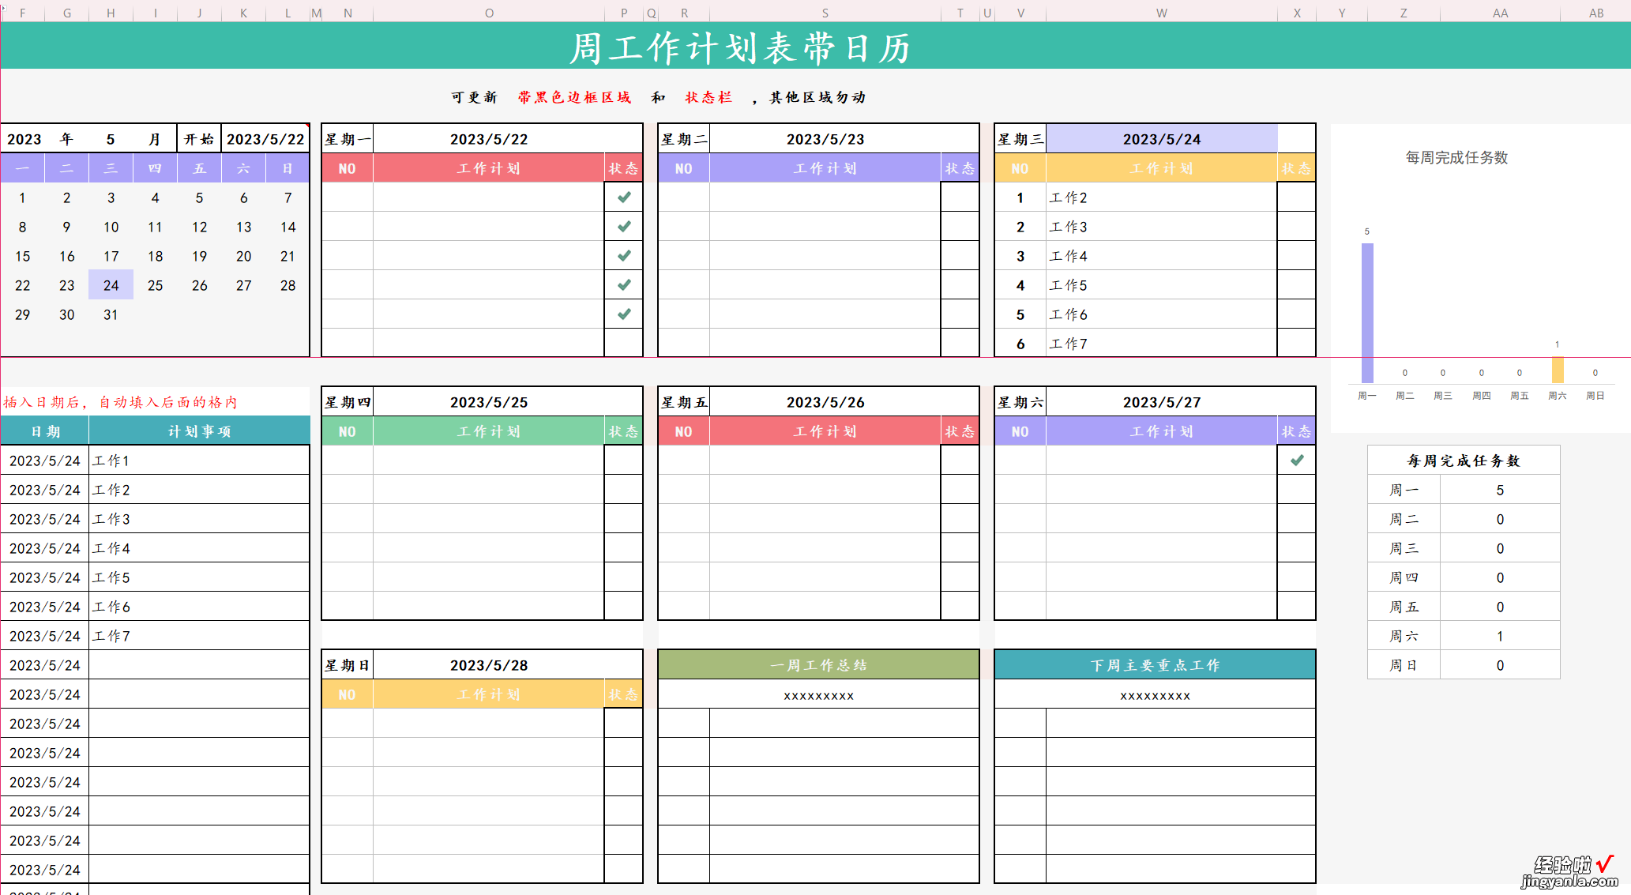Click first status cell under Tuesday 2023/5/23
The width and height of the screenshot is (1631, 895).
point(960,197)
